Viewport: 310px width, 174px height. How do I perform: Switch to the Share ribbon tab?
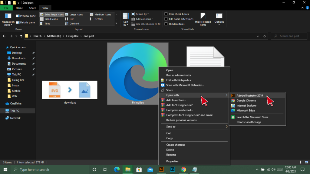click(32, 8)
